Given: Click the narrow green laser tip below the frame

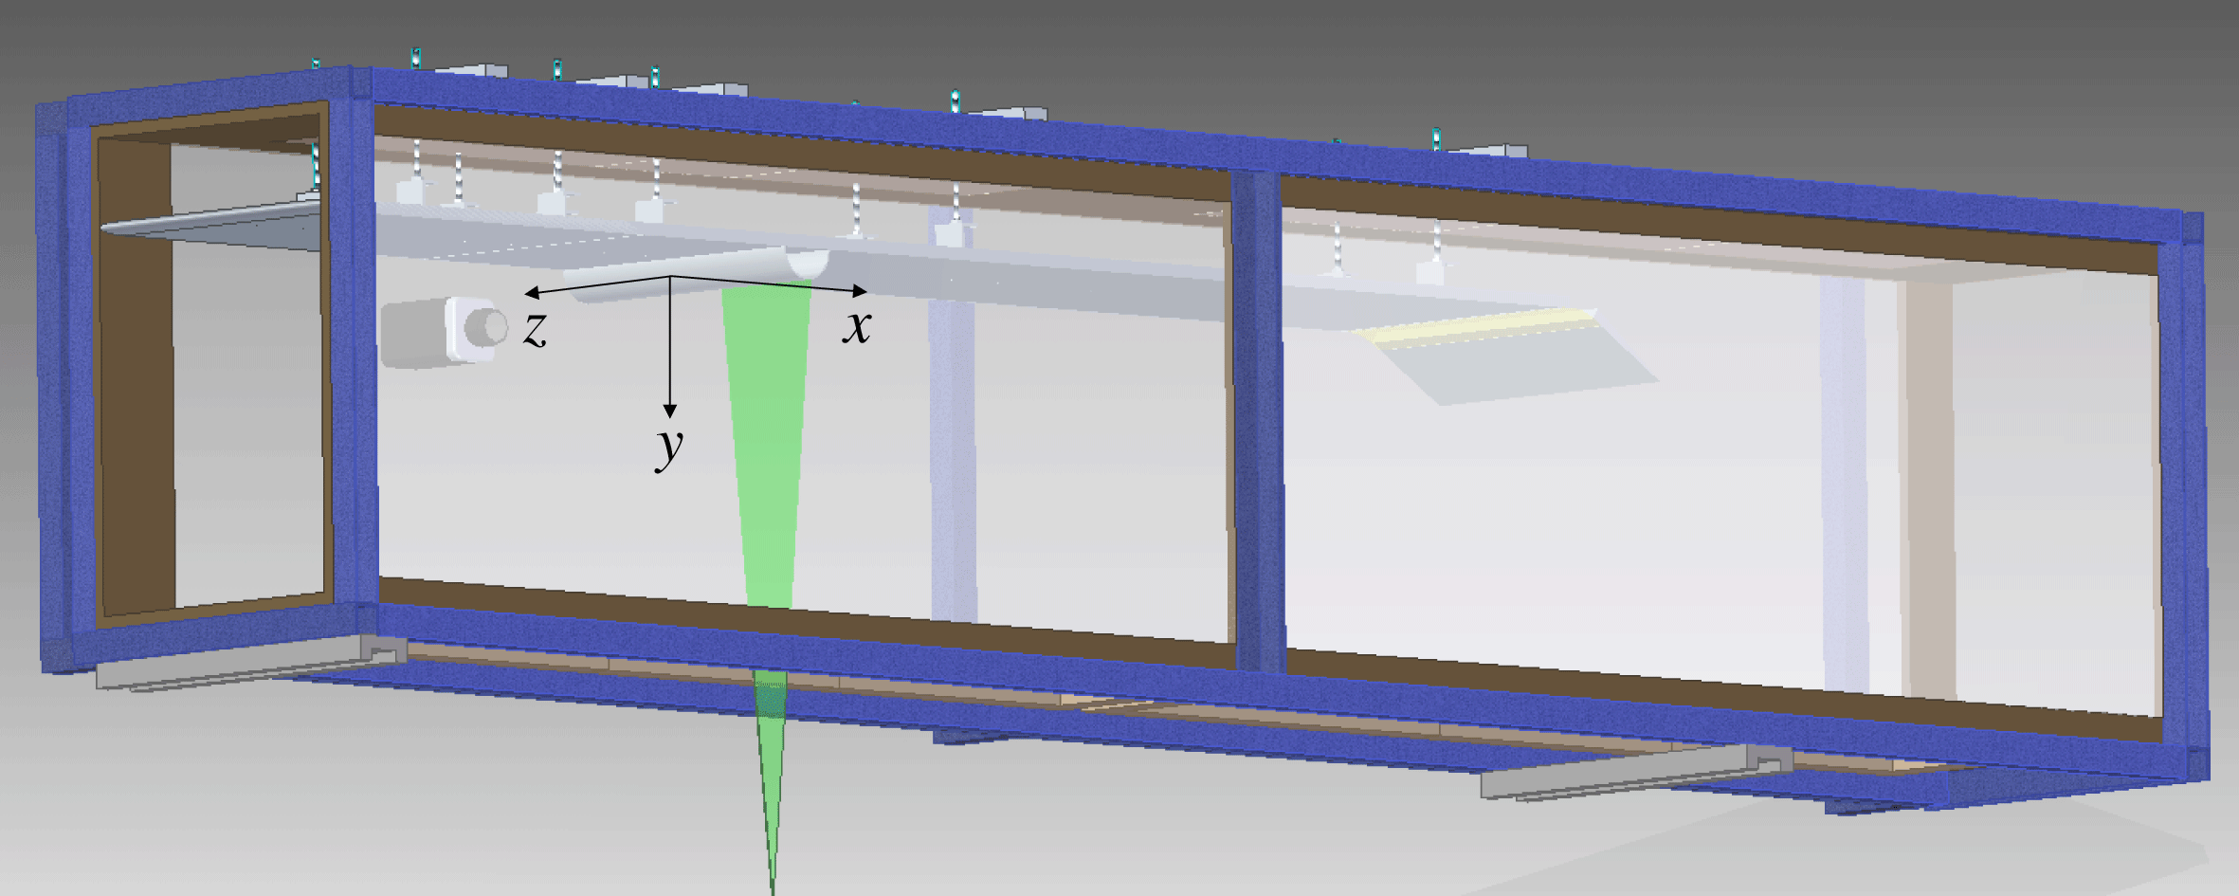Looking at the screenshot, I should (x=773, y=815).
